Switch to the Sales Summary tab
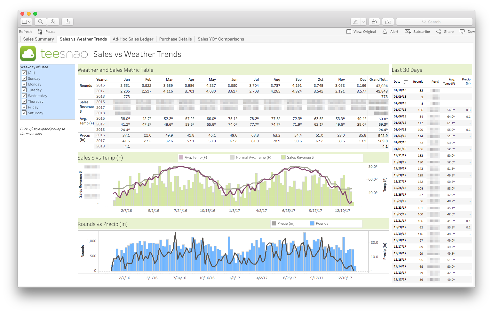 click(38, 39)
